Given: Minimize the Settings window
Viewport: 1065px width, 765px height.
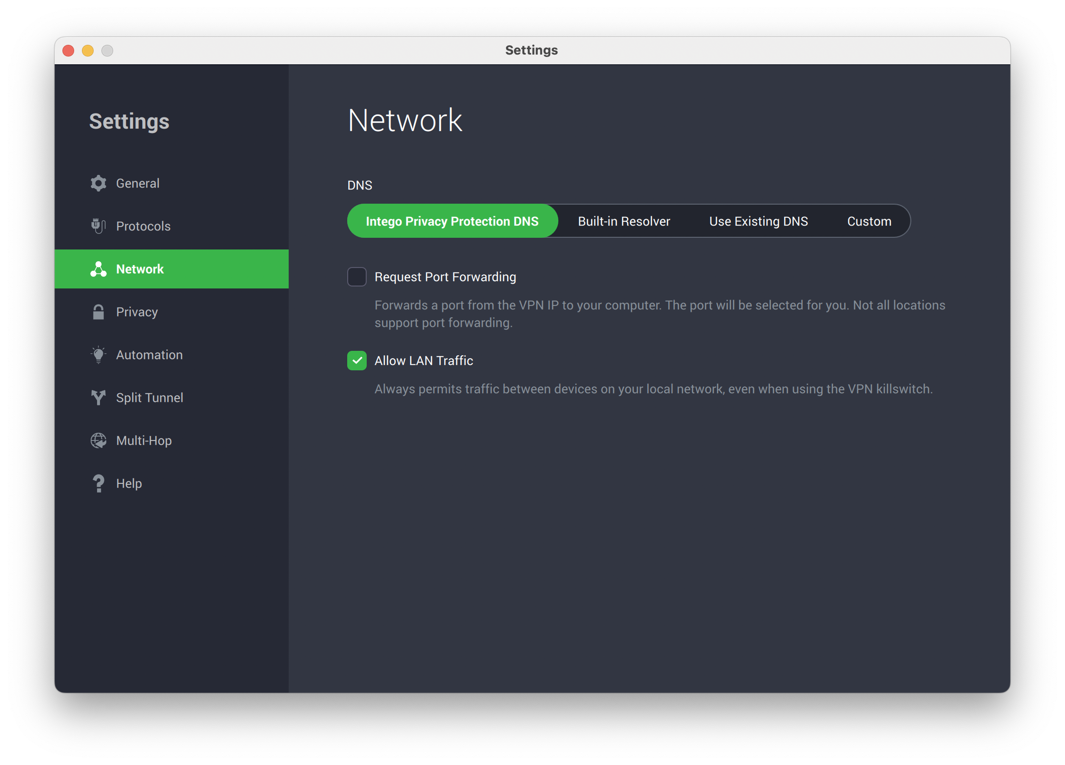Looking at the screenshot, I should coord(88,51).
